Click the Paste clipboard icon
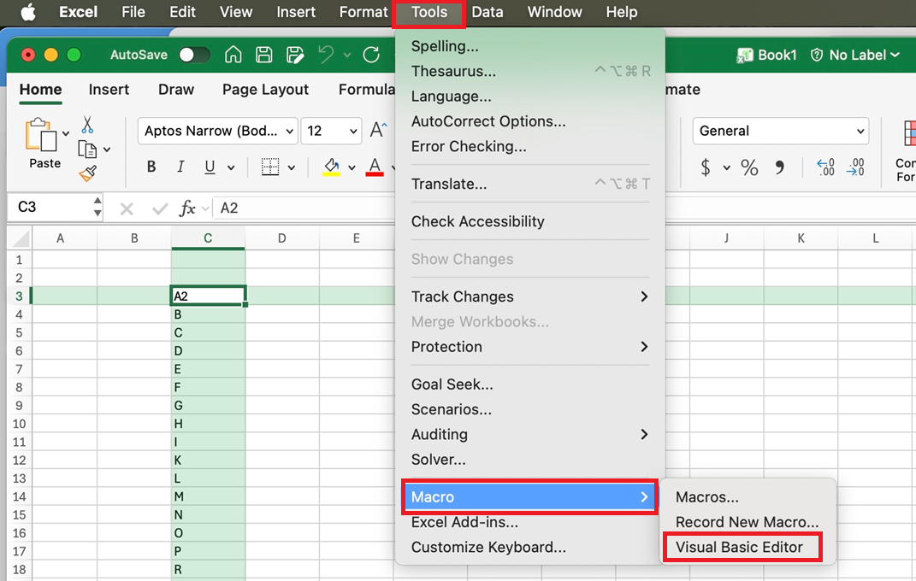The width and height of the screenshot is (916, 581). [x=41, y=135]
